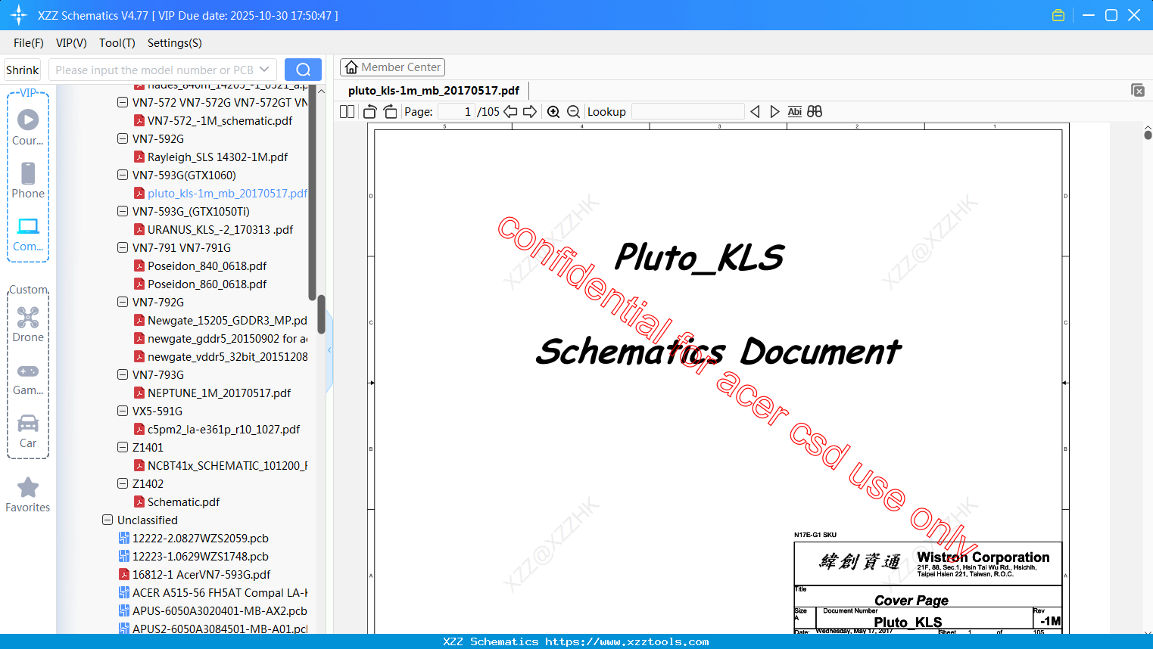Screen dimensions: 1153x649
Task: Open the Game console category
Action: (x=28, y=378)
